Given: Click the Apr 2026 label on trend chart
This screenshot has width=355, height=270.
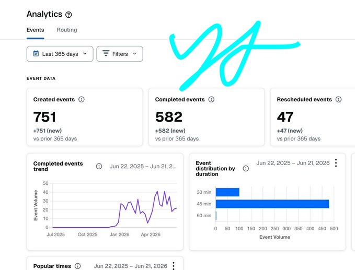Looking at the screenshot, I should coord(151,234).
